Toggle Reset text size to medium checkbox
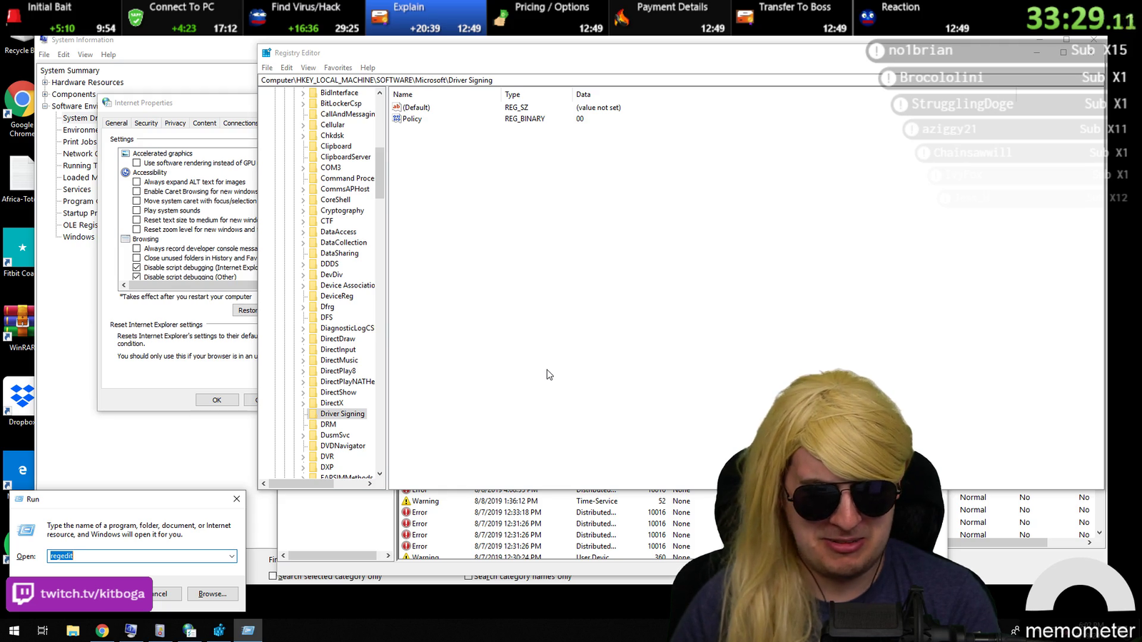 pyautogui.click(x=137, y=220)
